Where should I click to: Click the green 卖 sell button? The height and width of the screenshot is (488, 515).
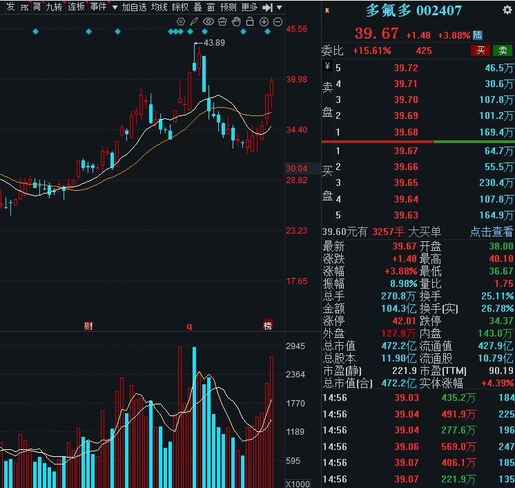pyautogui.click(x=503, y=50)
